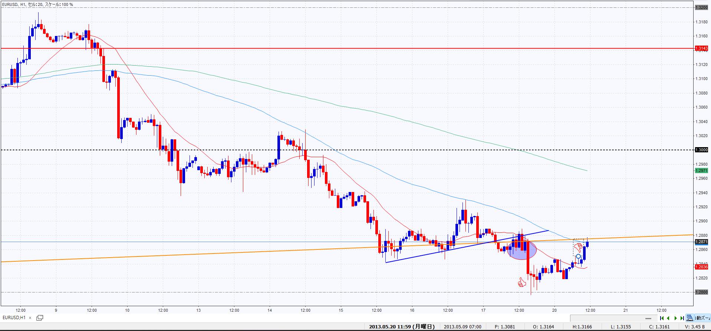Image resolution: width=711 pixels, height=331 pixels.
Task: Open new chart window icon beside tab
Action: pos(40,318)
